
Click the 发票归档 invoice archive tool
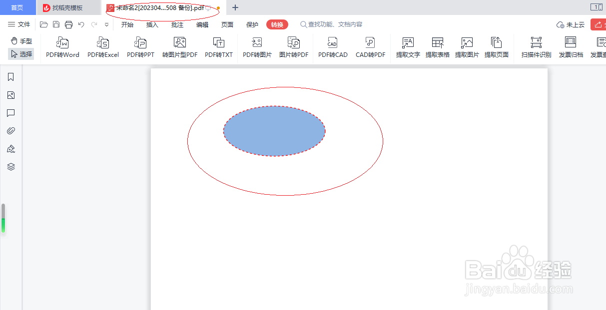coord(571,47)
